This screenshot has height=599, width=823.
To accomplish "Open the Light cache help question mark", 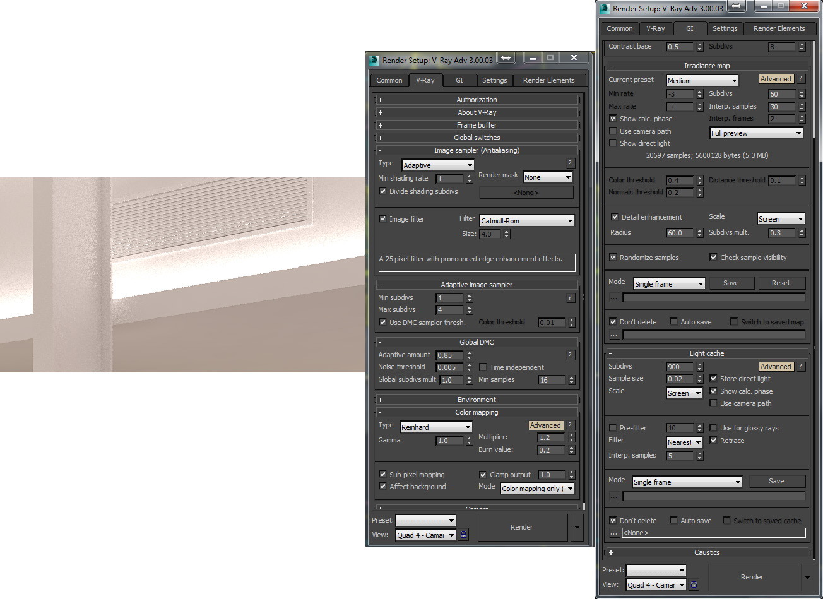I will point(800,367).
